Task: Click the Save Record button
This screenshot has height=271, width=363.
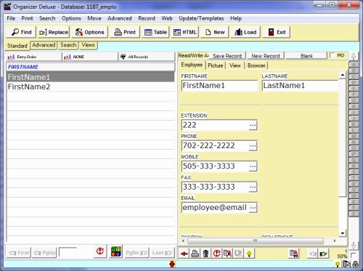Action: coord(227,56)
